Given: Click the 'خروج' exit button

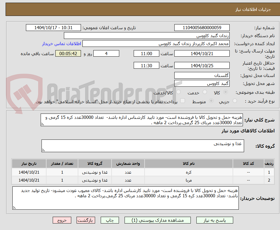Looking at the screenshot, I should click(x=62, y=220).
